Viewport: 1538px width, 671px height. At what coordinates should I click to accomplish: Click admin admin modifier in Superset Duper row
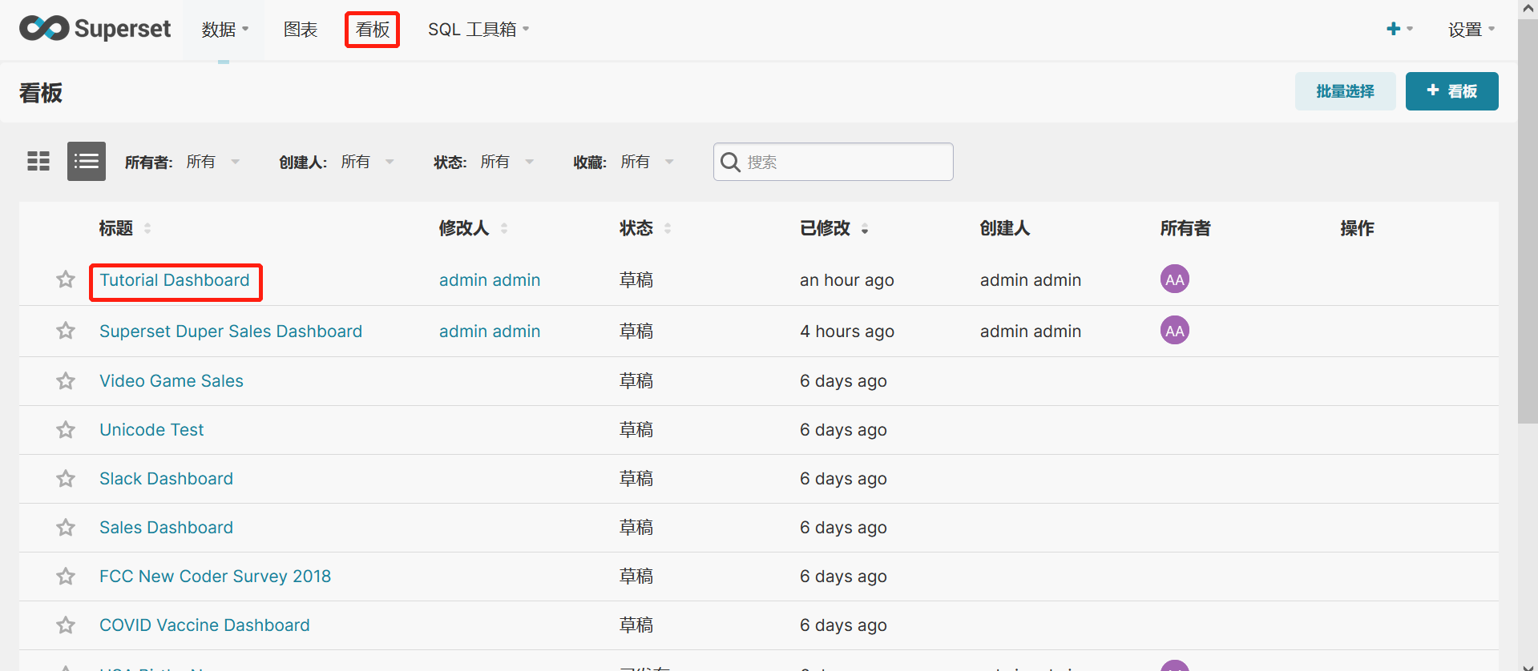pyautogui.click(x=490, y=331)
